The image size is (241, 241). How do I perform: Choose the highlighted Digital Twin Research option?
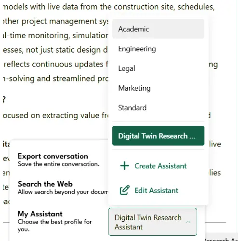click(158, 136)
